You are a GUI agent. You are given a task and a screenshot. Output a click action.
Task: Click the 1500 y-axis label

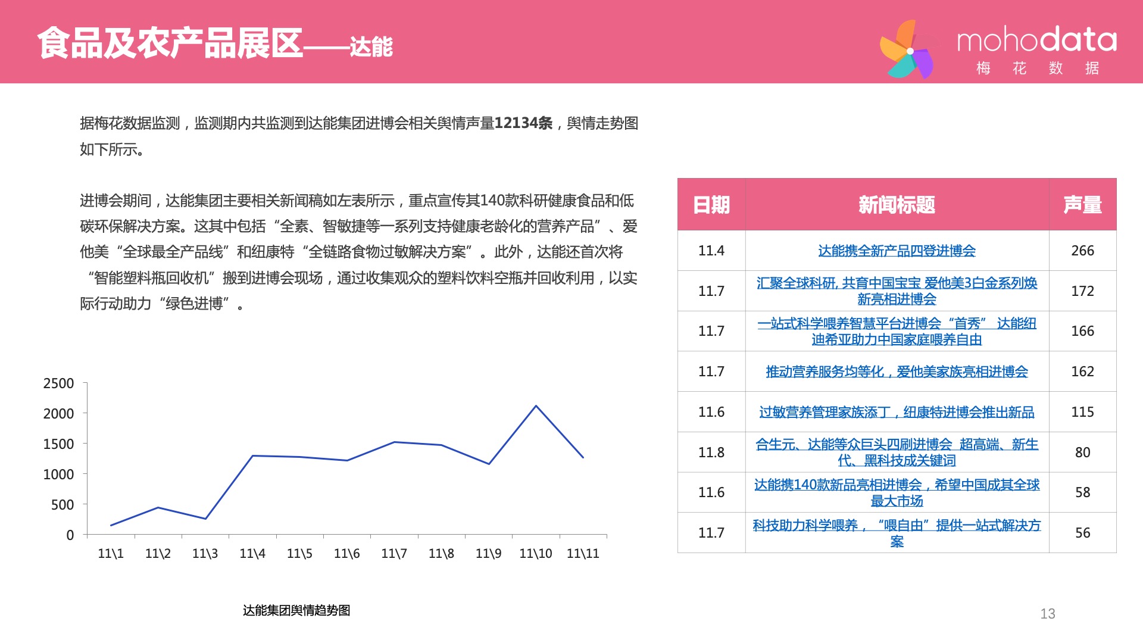(58, 444)
